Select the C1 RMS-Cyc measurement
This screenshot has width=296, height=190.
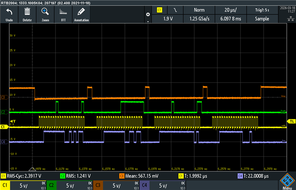point(21,176)
